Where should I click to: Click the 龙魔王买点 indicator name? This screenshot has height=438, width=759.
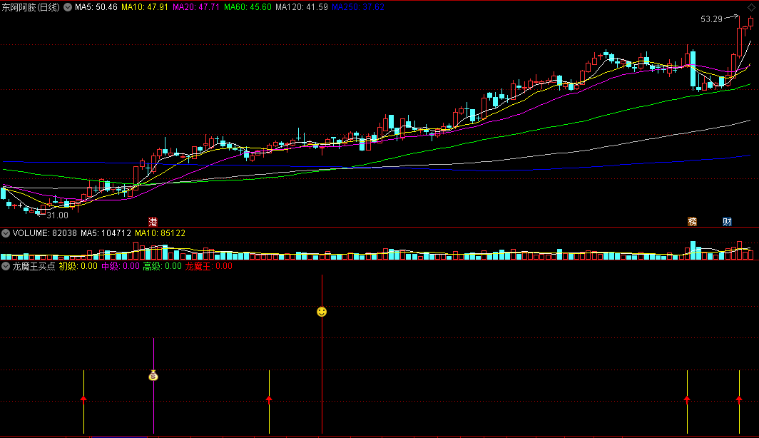click(34, 266)
